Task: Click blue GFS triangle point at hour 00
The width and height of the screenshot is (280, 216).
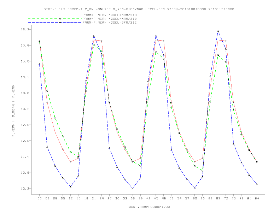Action: (40, 64)
